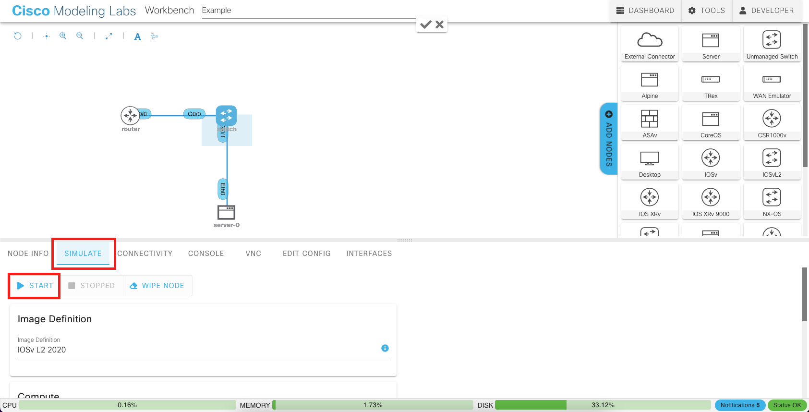
Task: Edit the lab title field 'Example'
Action: click(309, 11)
